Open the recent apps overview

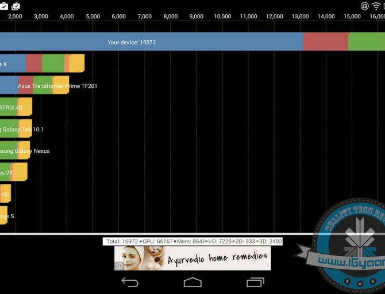[255, 282]
